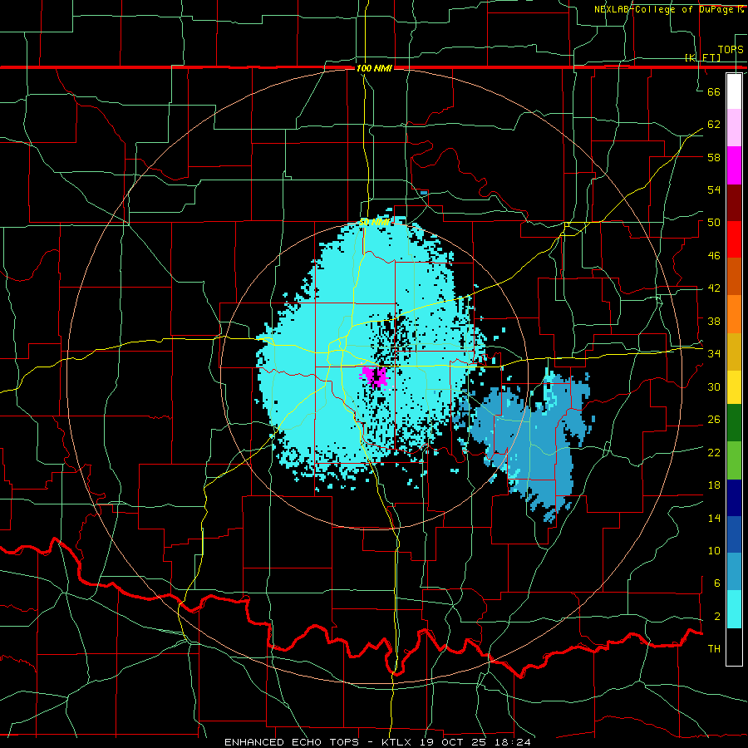Pick the bright orange legend swatch
748x748 pixels.
(x=734, y=314)
